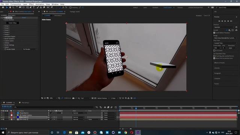Open the File menu
This screenshot has height=135, width=240.
(2, 4)
